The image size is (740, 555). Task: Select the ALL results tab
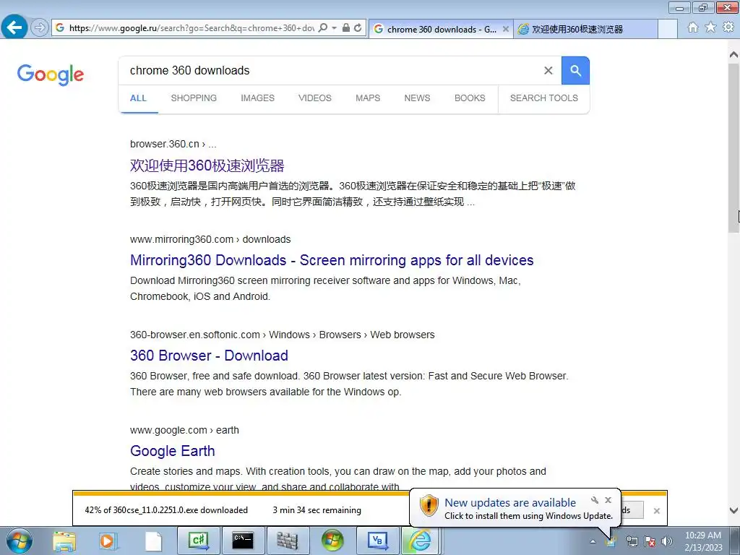click(138, 98)
